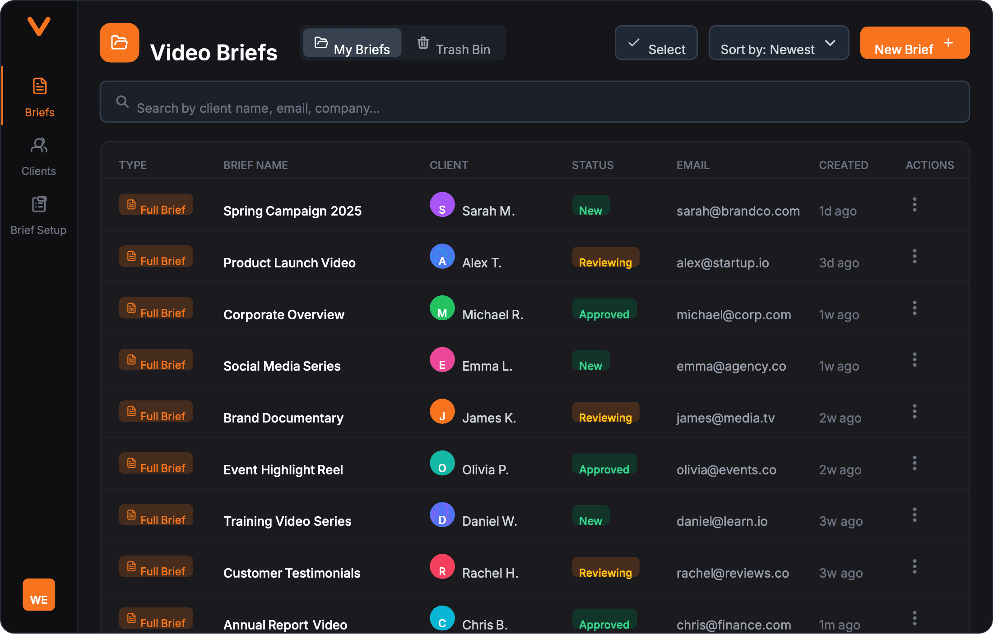993x634 pixels.
Task: Enable Select mode for briefs
Action: click(656, 43)
